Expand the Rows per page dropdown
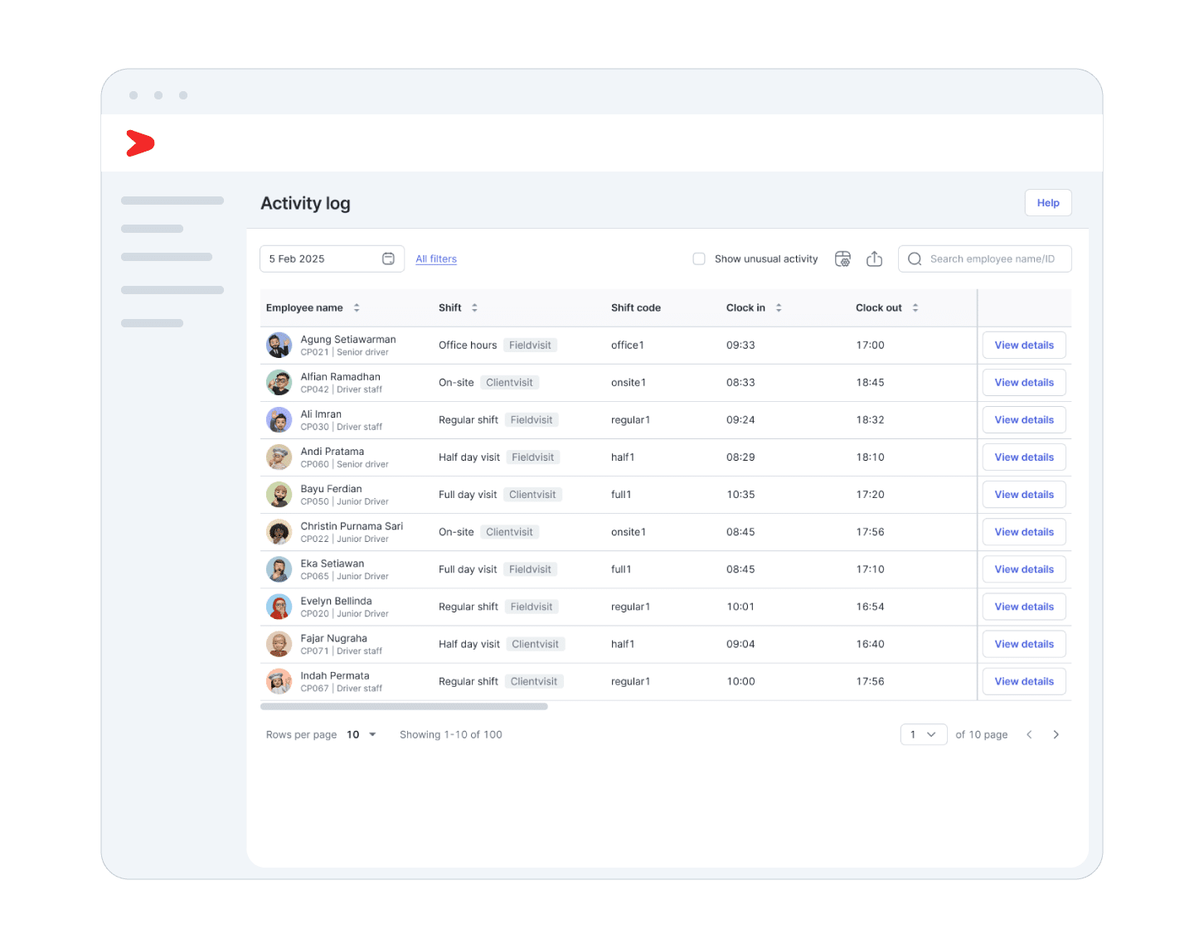The width and height of the screenshot is (1204, 948). [x=362, y=735]
